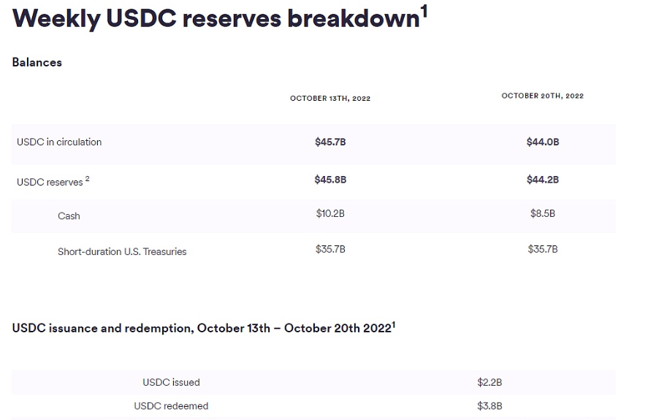Select the USDC in circulation row label
The image size is (648, 420).
pyautogui.click(x=59, y=142)
